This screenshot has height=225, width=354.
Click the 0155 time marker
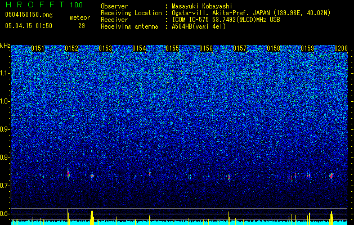click(172, 48)
